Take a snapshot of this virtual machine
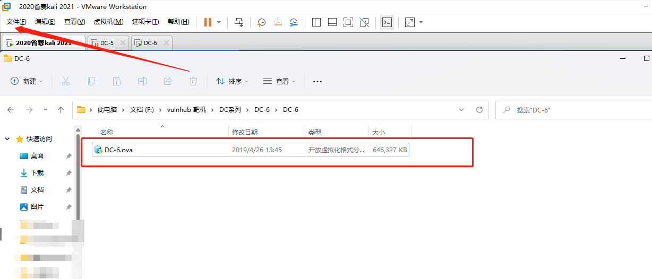 pos(261,22)
